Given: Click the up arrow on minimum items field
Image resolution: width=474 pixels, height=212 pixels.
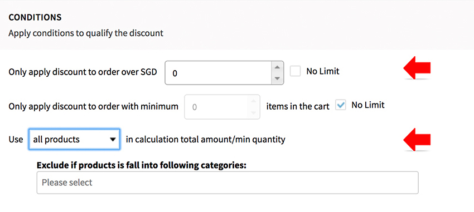Looking at the screenshot, I should (x=254, y=100).
